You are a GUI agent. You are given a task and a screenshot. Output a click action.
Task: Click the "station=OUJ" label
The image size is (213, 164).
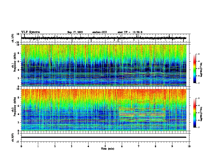coord(100,32)
